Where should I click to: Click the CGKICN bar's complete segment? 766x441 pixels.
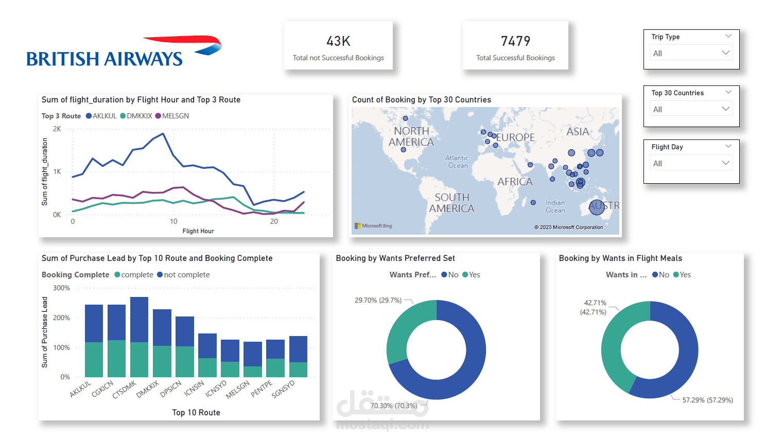click(x=116, y=359)
